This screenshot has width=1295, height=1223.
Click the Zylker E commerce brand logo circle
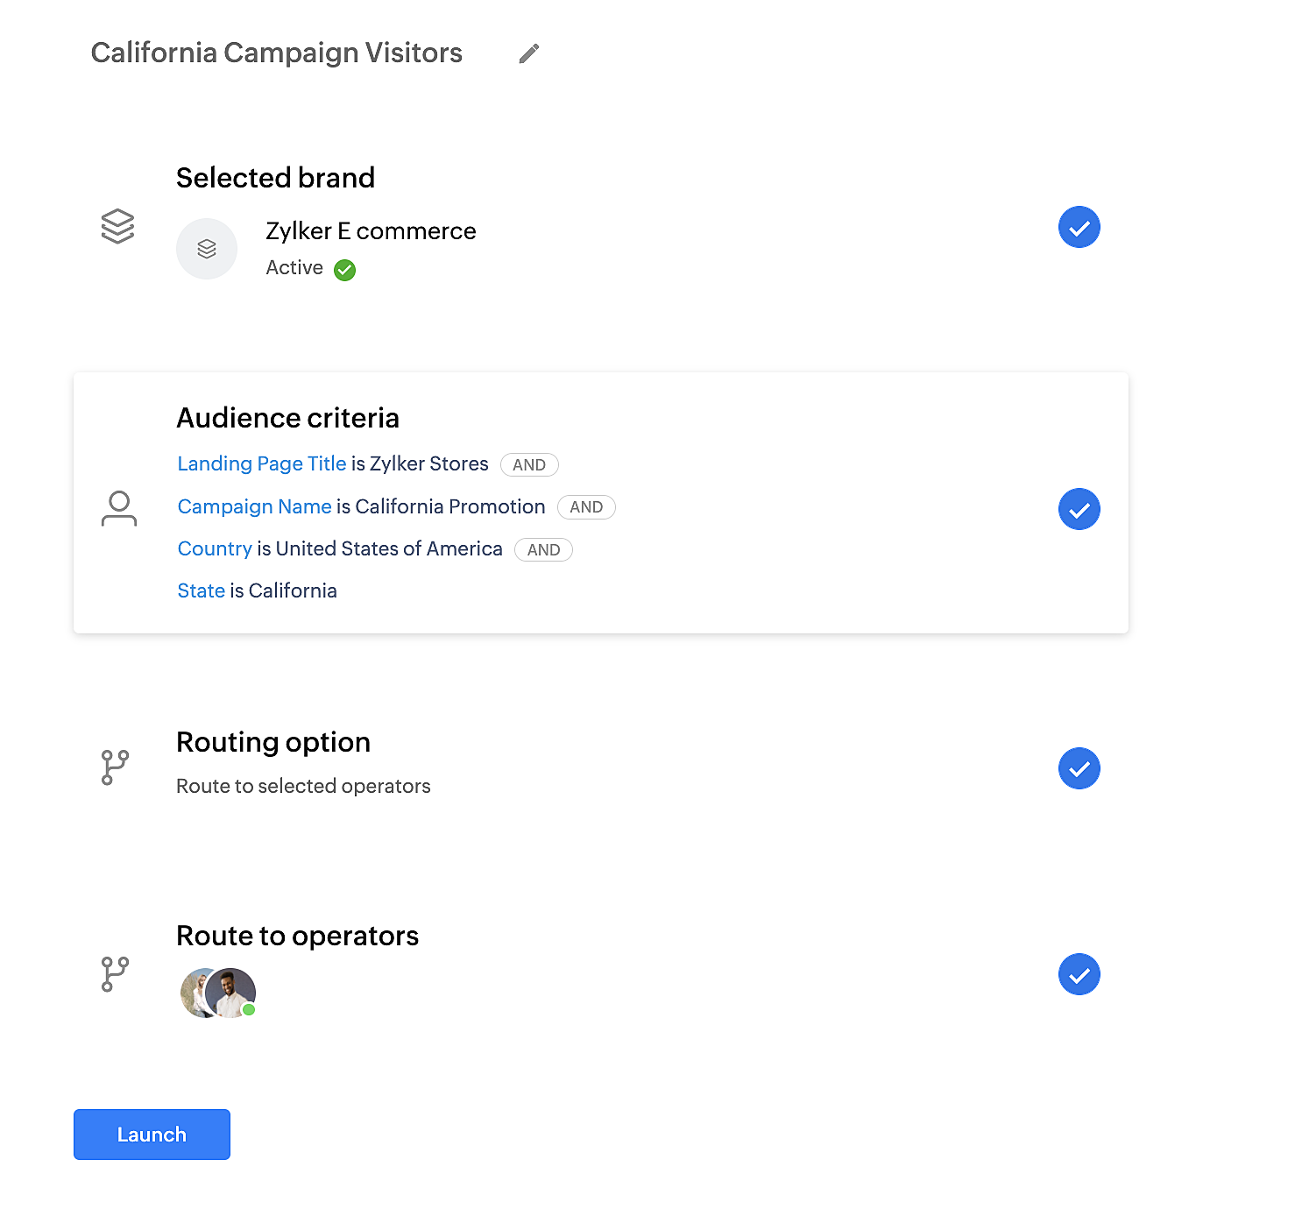pyautogui.click(x=207, y=249)
